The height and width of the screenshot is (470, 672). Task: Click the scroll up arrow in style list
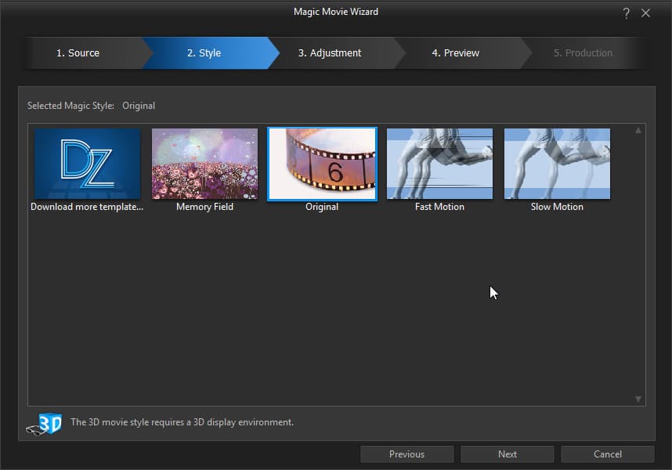638,130
